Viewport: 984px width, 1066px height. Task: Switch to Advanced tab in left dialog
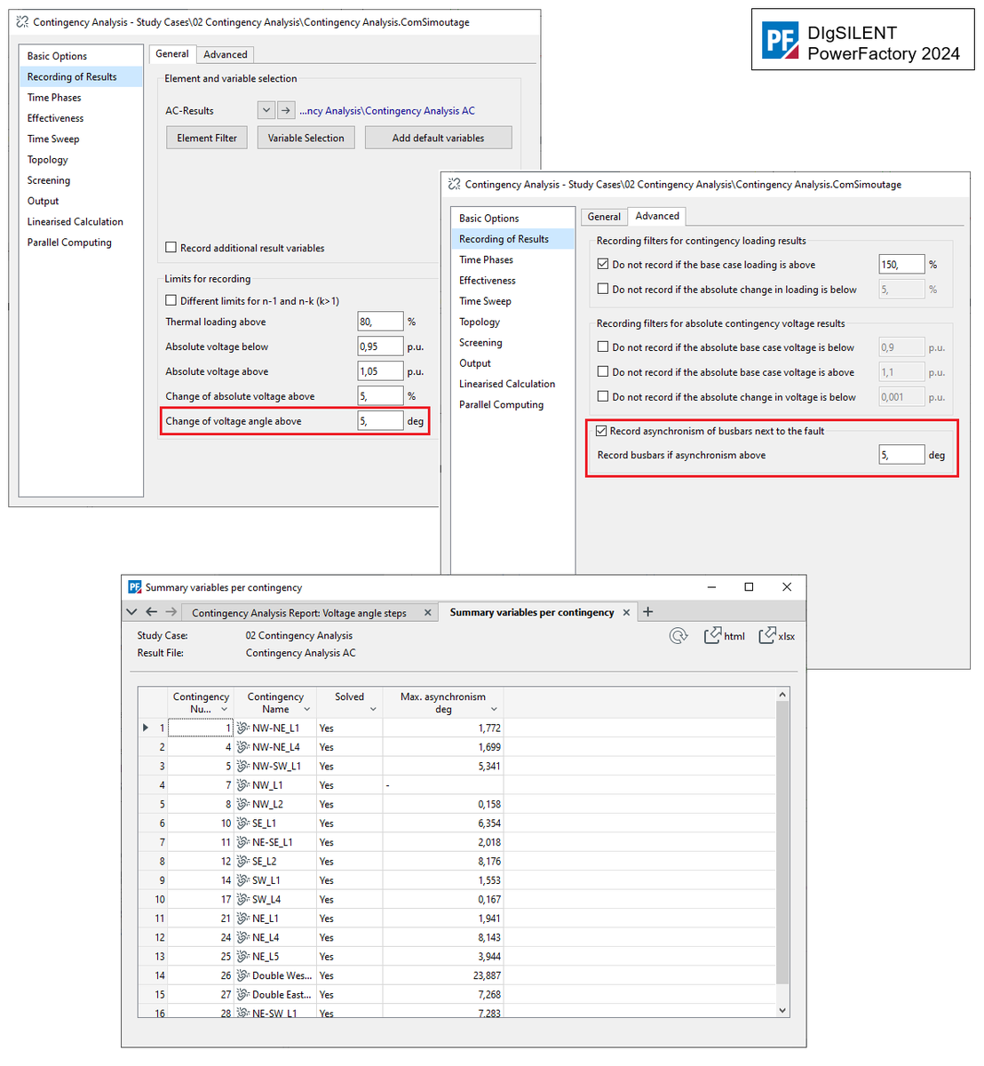click(226, 54)
